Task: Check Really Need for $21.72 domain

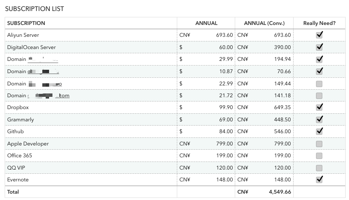Action: [319, 96]
